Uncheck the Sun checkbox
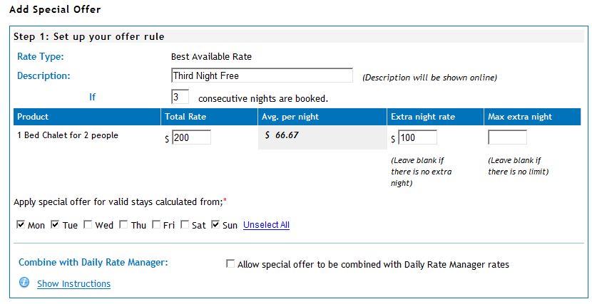Viewport: 592px width, 304px height. click(x=215, y=225)
